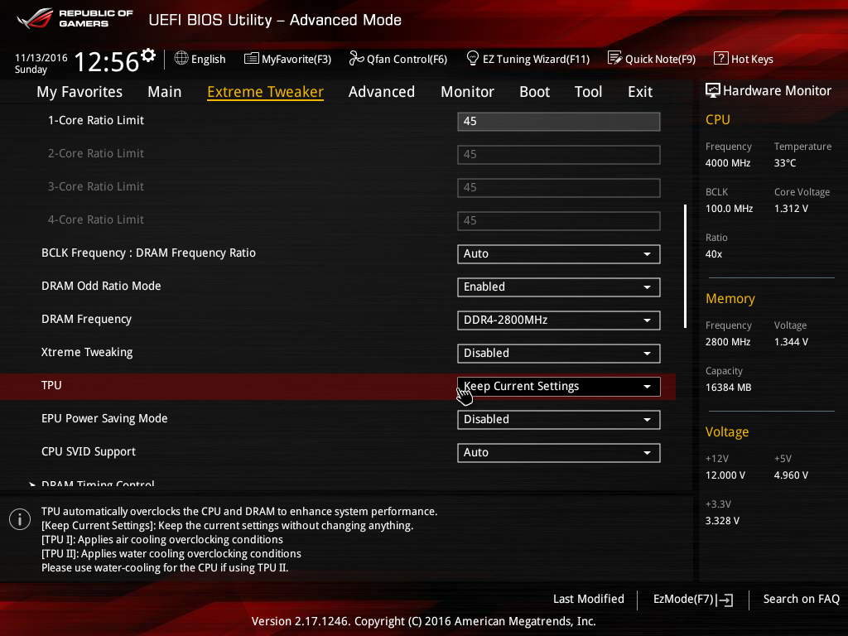This screenshot has height=636, width=848.
Task: Select the DRAM Frequency label
Action: click(86, 319)
